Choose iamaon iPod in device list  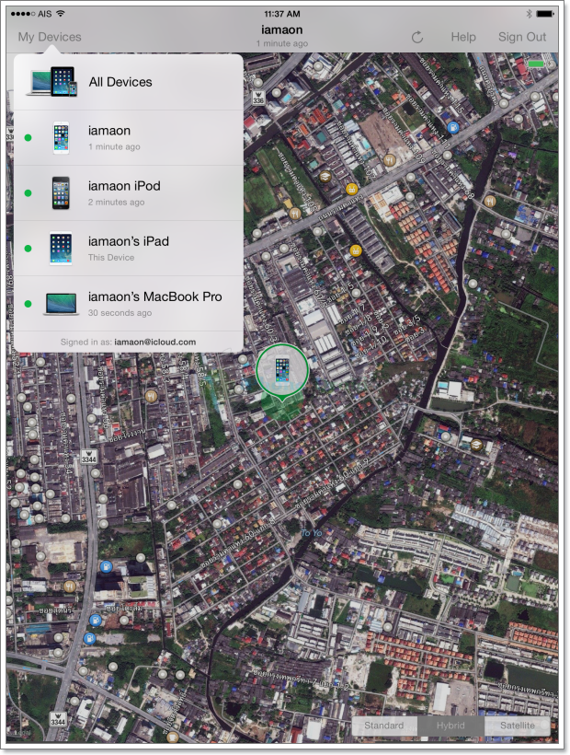click(x=124, y=186)
